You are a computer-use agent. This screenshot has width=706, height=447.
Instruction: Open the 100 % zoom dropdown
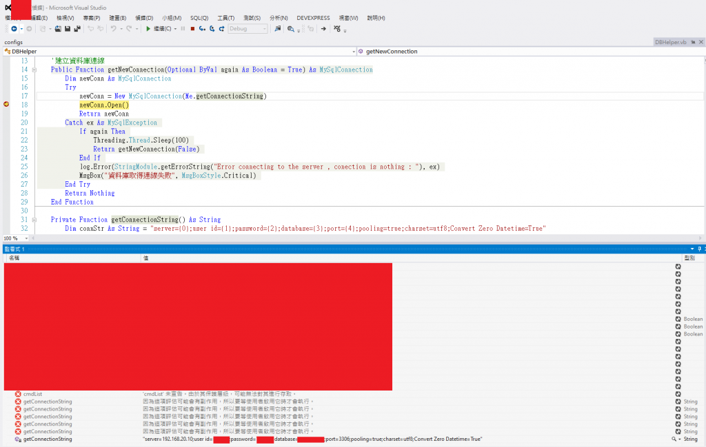pos(26,238)
